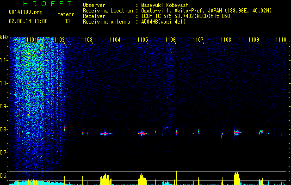This screenshot has height=185, width=291.
Task: Click the 0.7 kHz axis label
Action: pyautogui.click(x=4, y=153)
